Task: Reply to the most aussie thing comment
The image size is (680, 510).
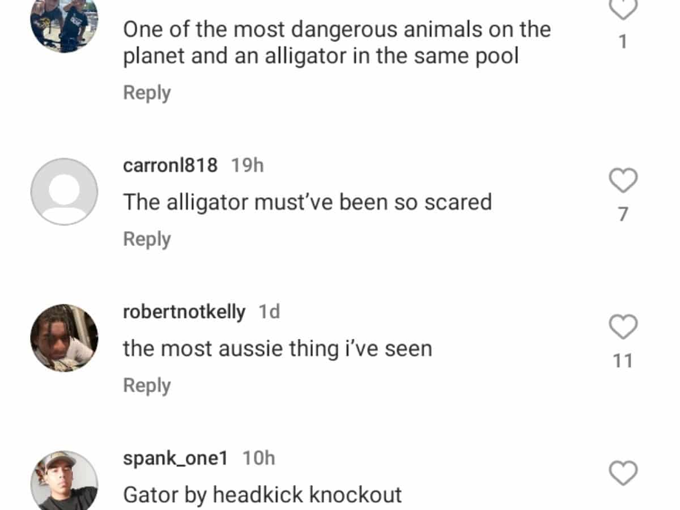Action: pyautogui.click(x=147, y=385)
